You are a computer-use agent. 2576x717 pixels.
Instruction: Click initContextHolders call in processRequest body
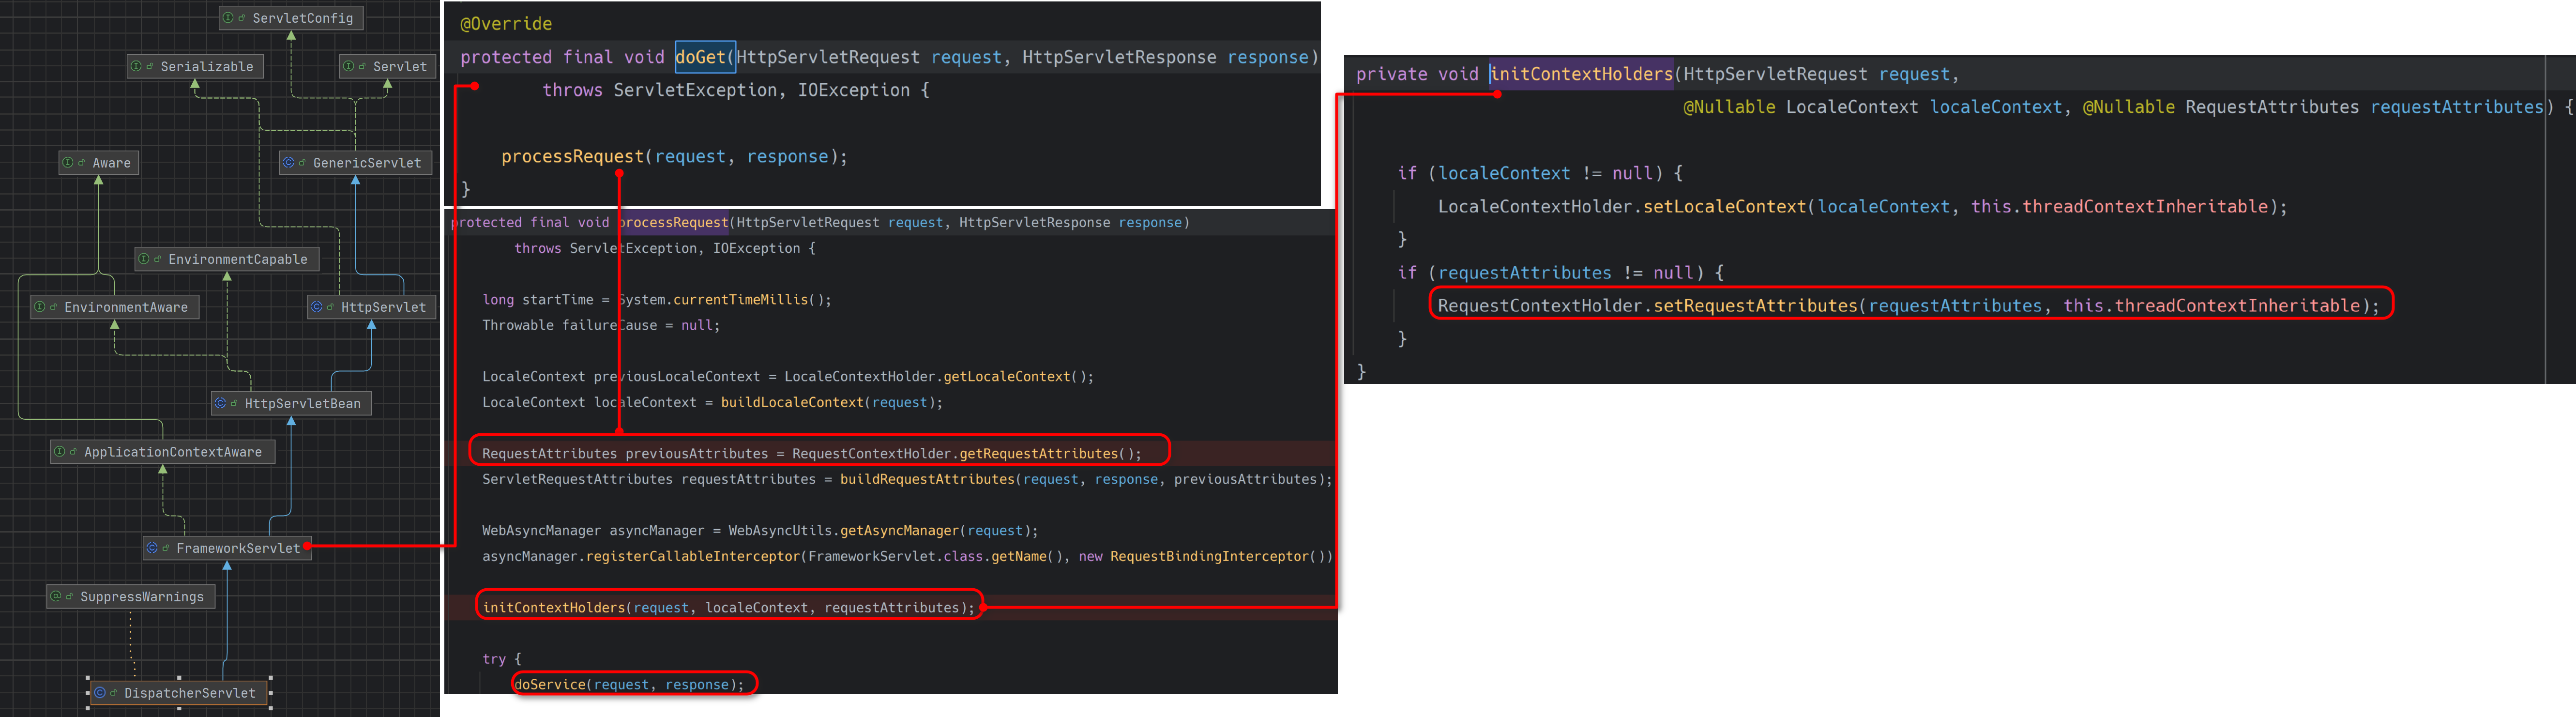coord(554,608)
